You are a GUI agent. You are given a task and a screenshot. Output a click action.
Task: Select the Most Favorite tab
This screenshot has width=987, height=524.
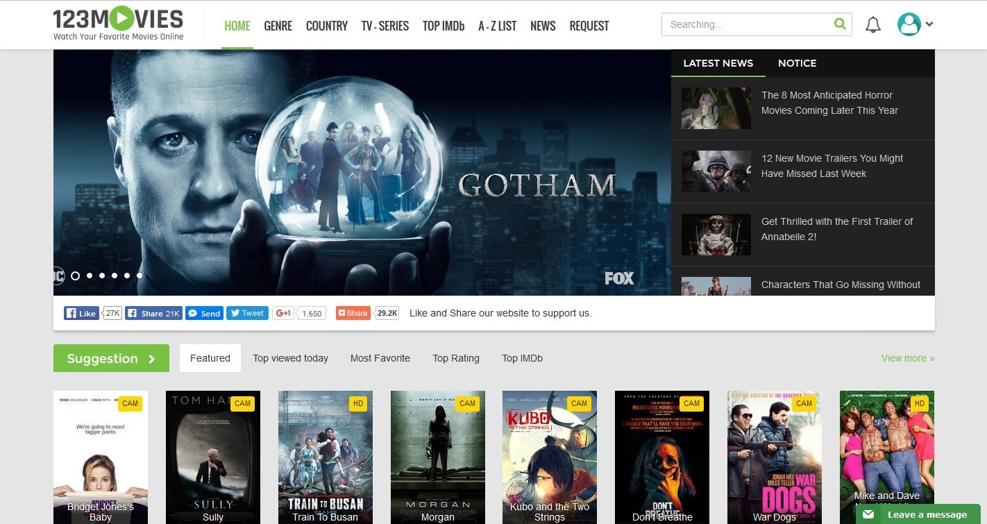pyautogui.click(x=380, y=358)
